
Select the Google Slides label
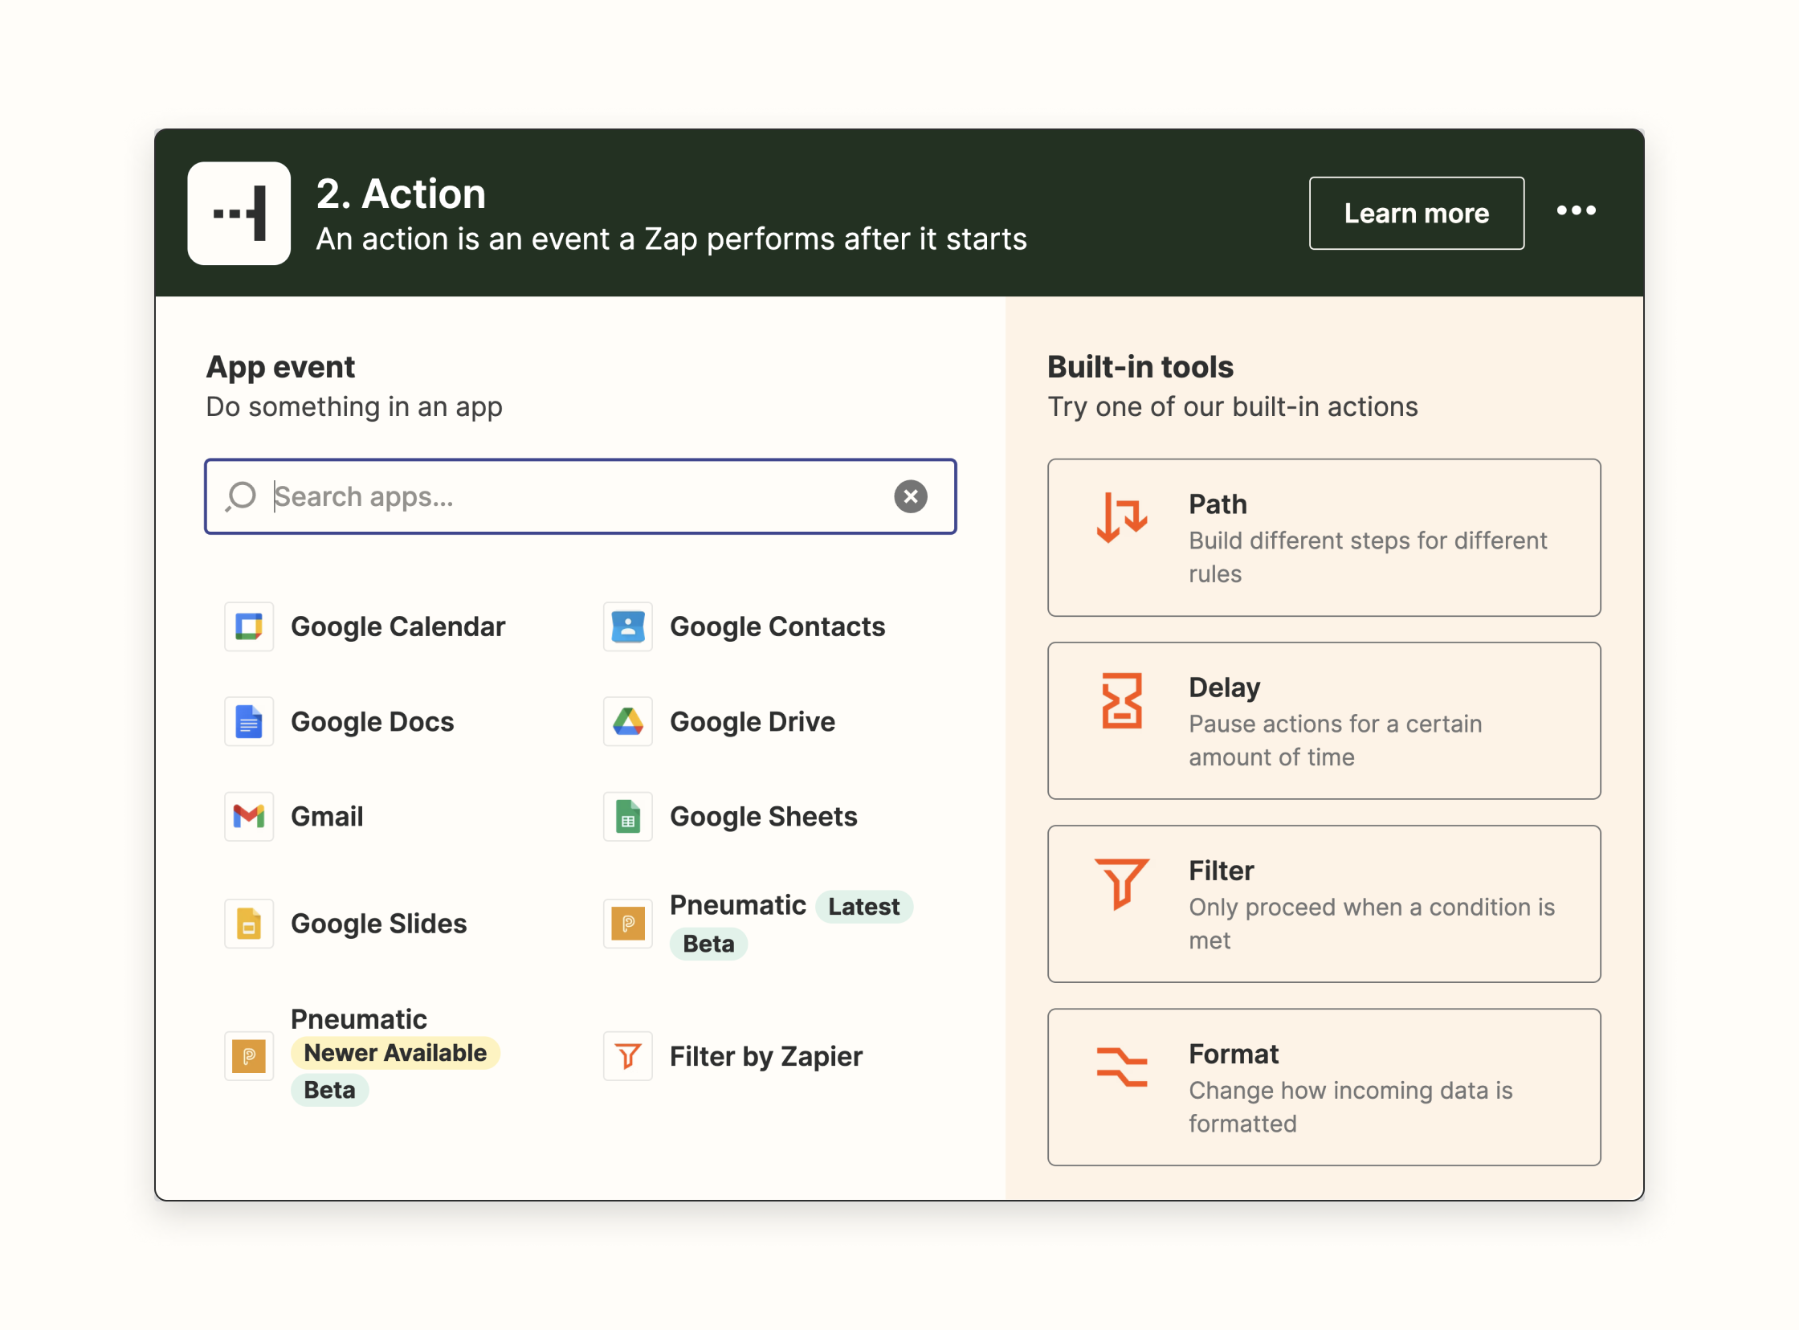pyautogui.click(x=378, y=924)
